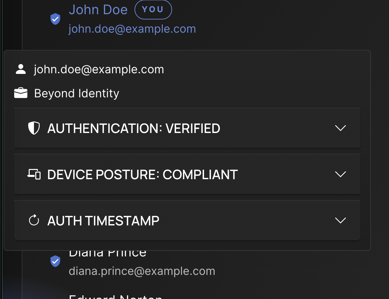Click the DEVICE POSTURE: COMPLIANT row label

point(142,174)
